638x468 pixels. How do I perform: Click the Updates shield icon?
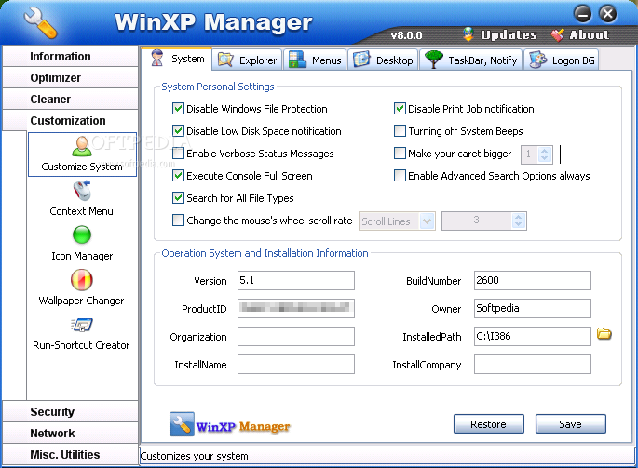[468, 34]
